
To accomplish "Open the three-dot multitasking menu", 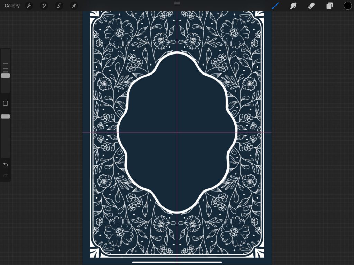I will point(177,3).
